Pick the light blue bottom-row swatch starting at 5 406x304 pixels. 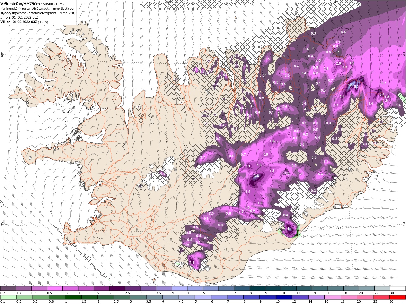(202, 297)
